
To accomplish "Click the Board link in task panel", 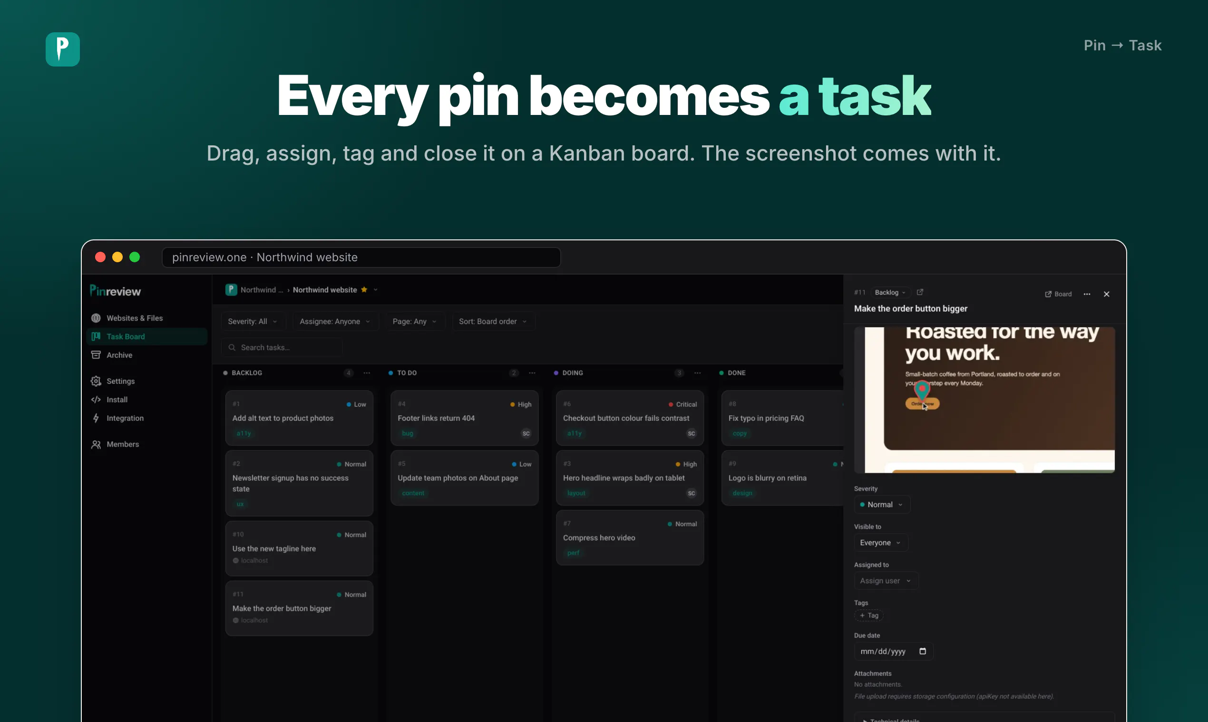I will 1058,294.
